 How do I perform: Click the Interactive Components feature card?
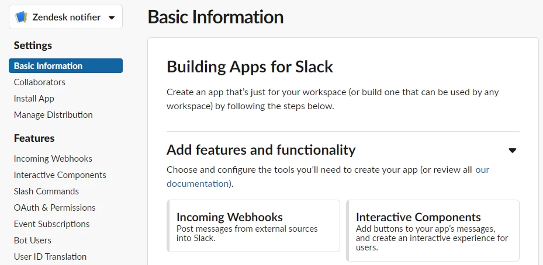point(433,231)
